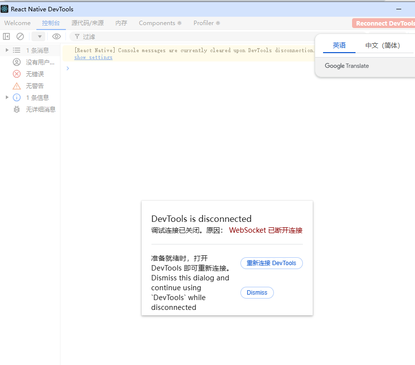Switch to the 控制台 tab
The image size is (415, 365).
coord(51,23)
